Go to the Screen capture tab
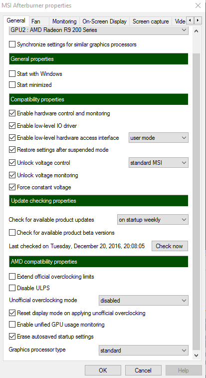This screenshot has width=206, height=378. pos(151,21)
